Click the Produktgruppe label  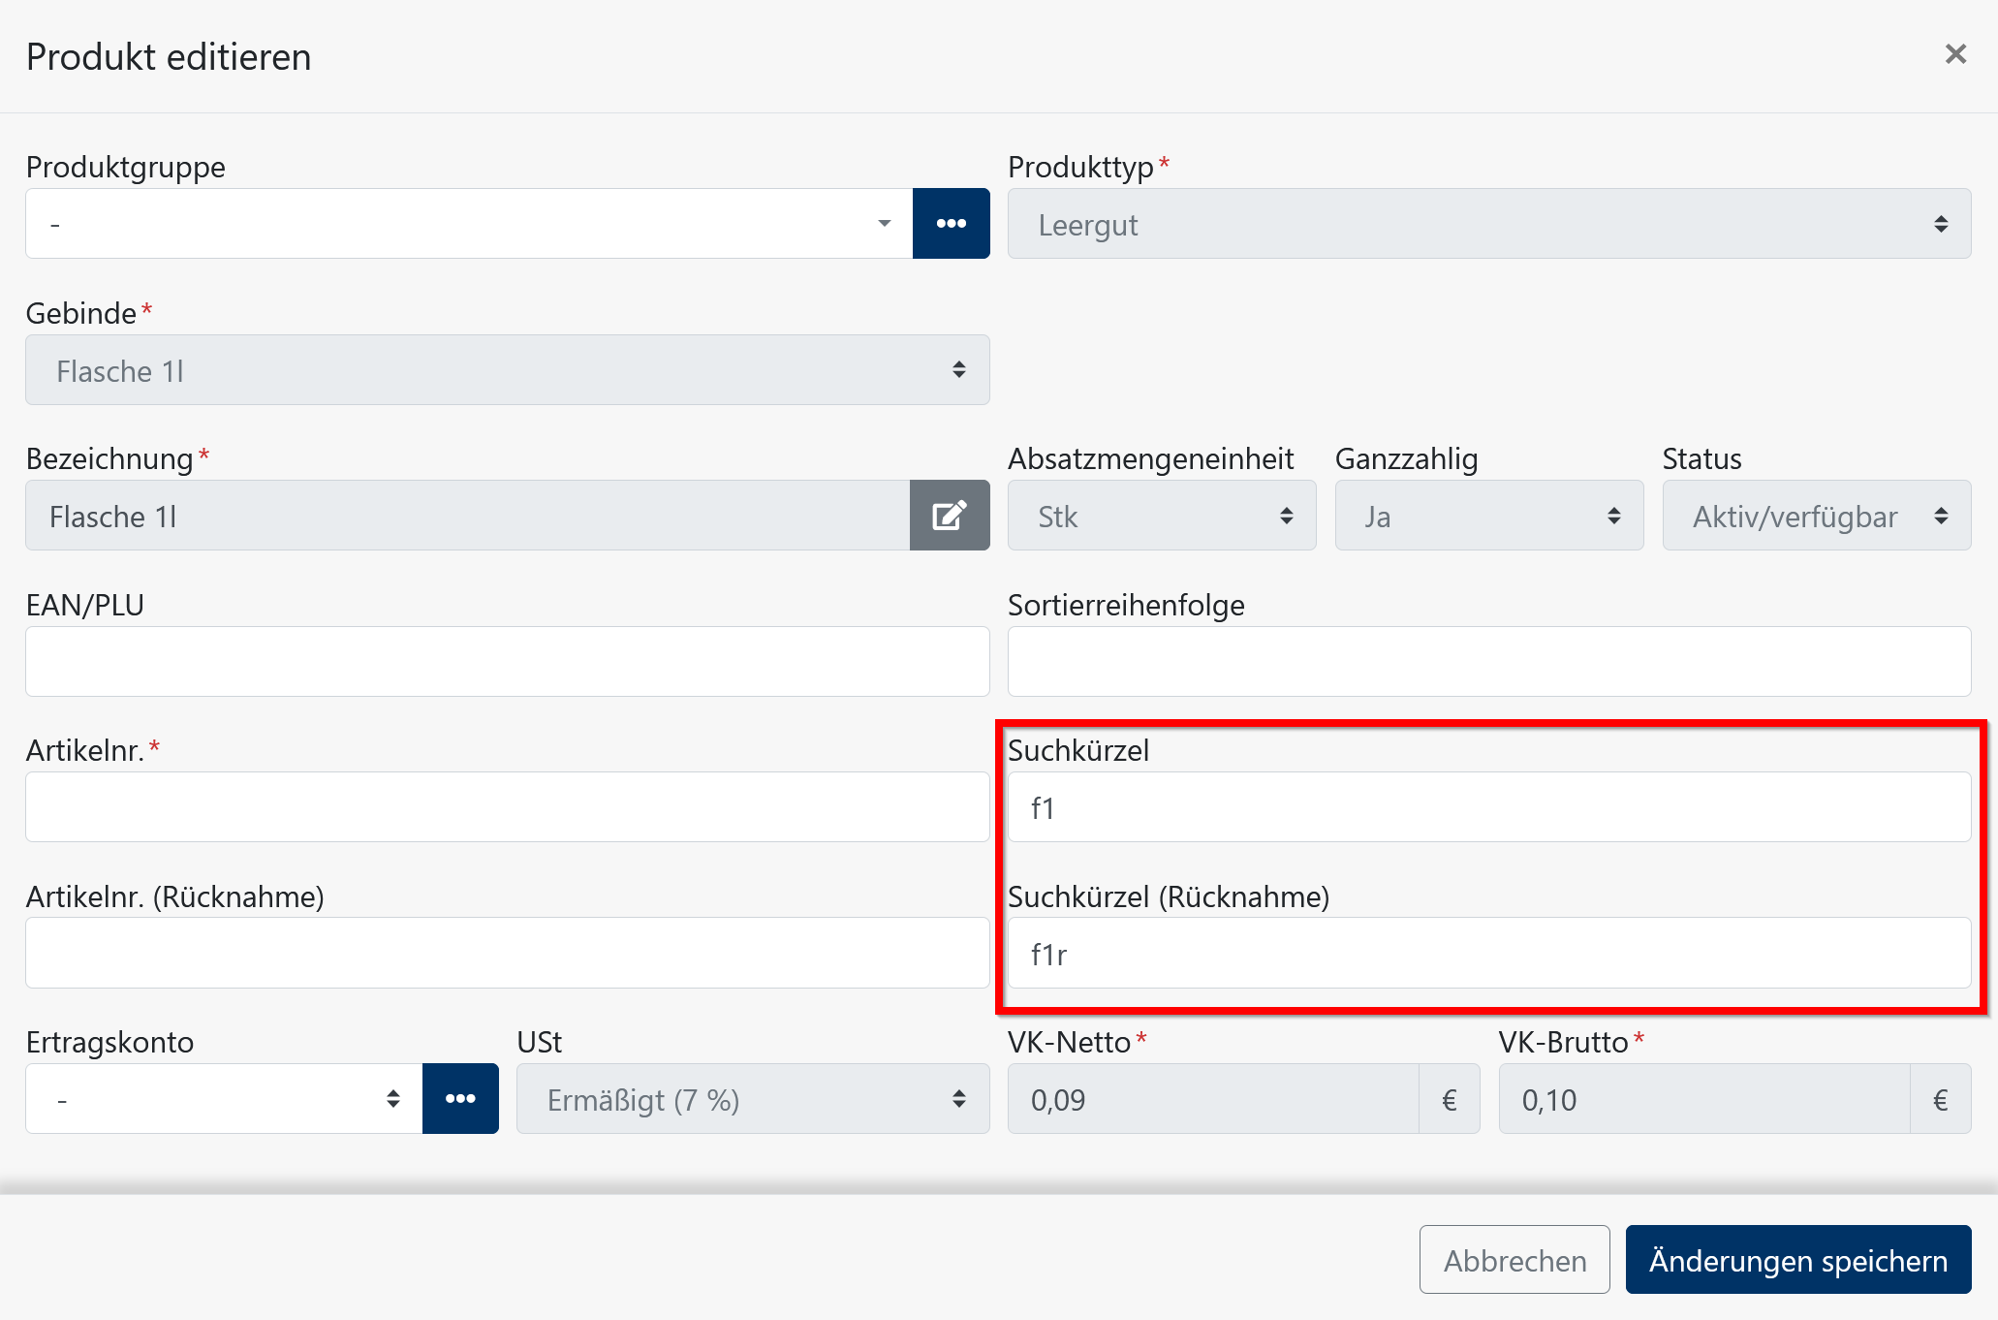(x=126, y=167)
